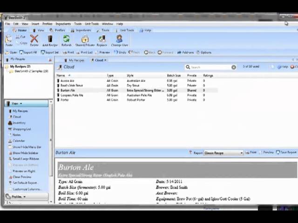Click Export All in the toolbar

(28, 52)
